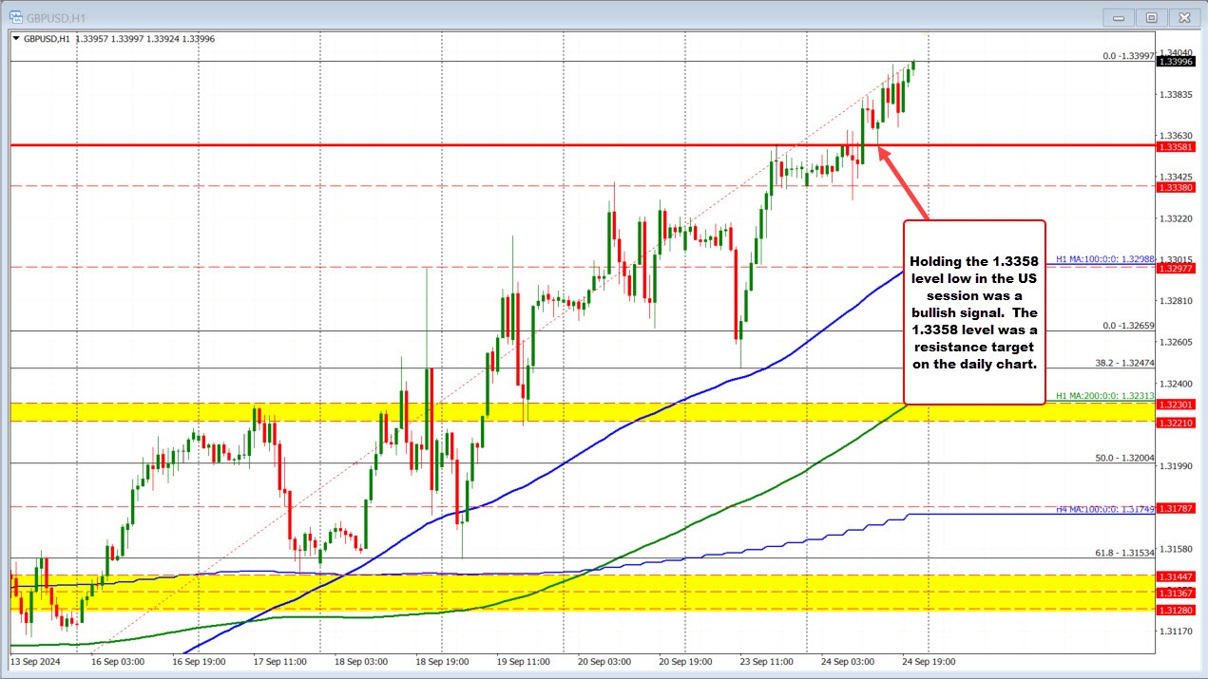This screenshot has width=1208, height=679.
Task: Click the 1.31580 price scale value
Action: tap(1176, 548)
